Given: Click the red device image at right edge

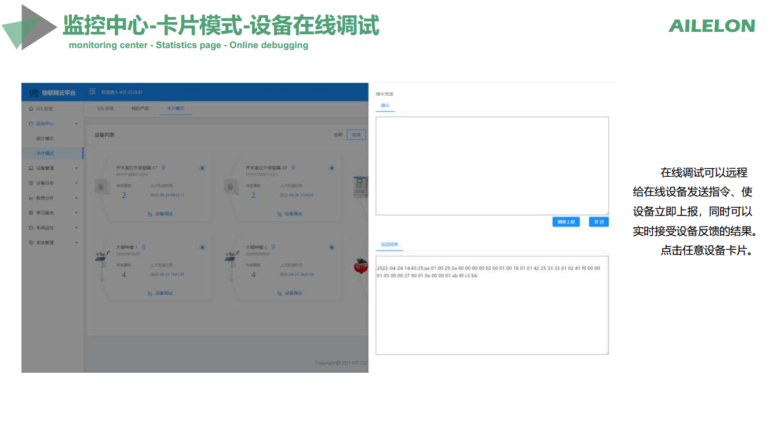Looking at the screenshot, I should pyautogui.click(x=361, y=265).
